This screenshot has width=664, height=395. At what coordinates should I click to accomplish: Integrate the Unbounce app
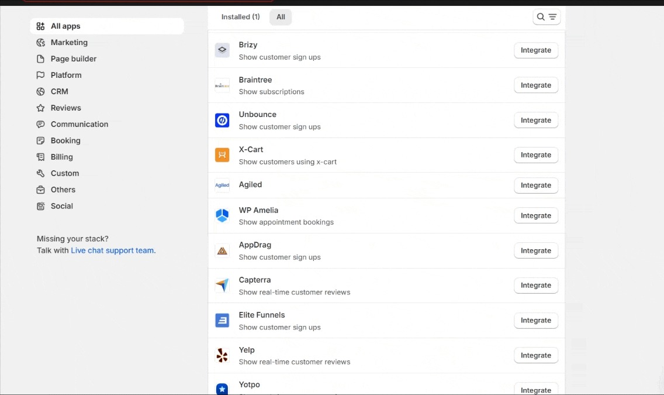535,121
